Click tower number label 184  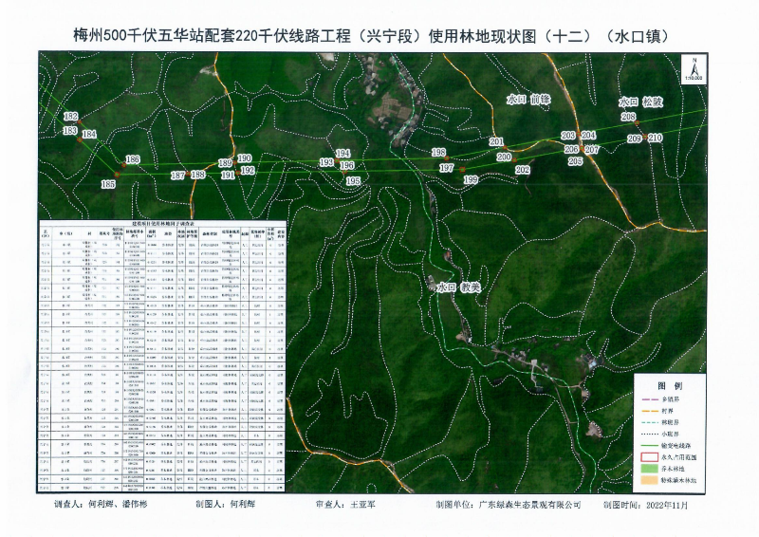[89, 134]
